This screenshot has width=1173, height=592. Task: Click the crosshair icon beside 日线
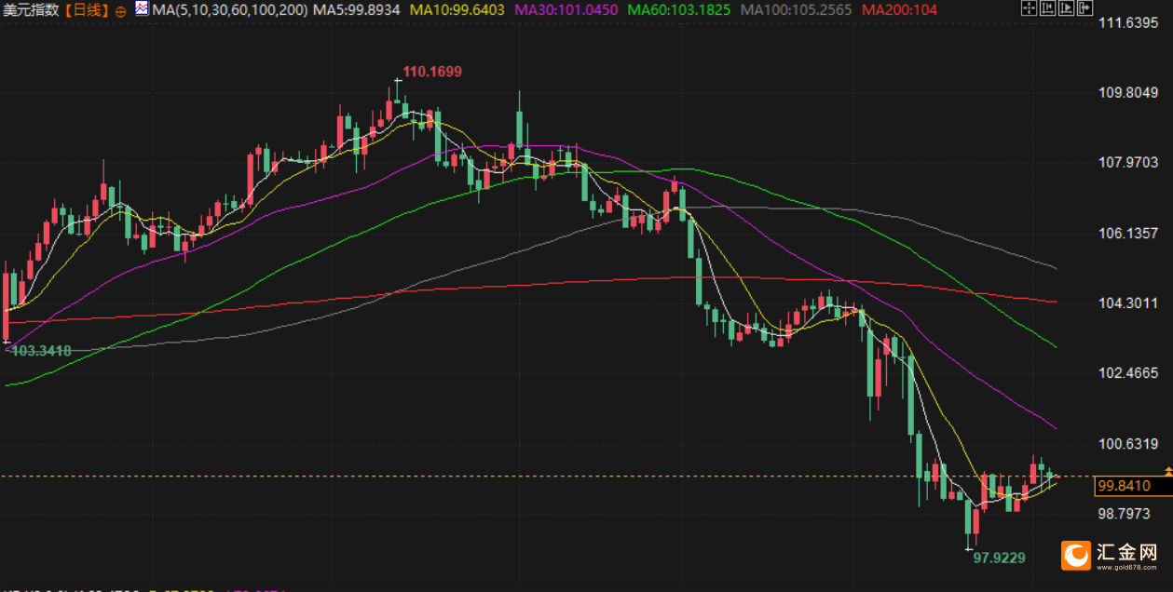(x=120, y=11)
